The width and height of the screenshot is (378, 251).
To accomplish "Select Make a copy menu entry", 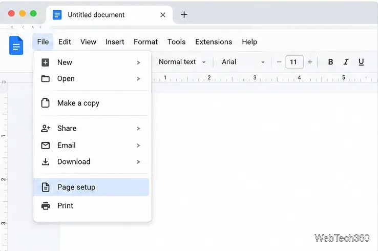I will point(91,103).
